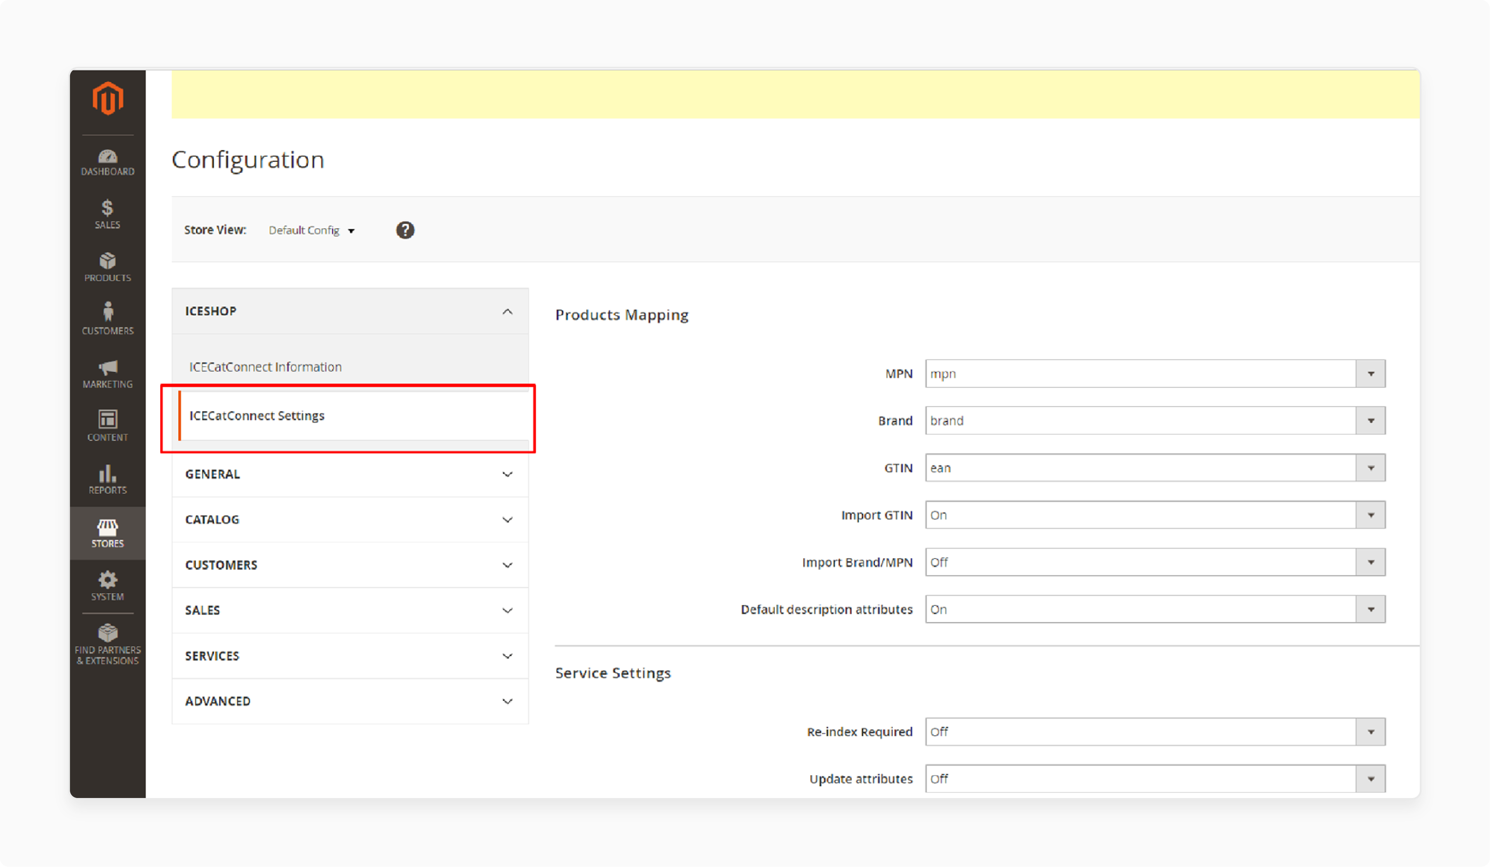This screenshot has height=867, width=1490.
Task: Open the MPN attribute dropdown
Action: [x=1155, y=374]
